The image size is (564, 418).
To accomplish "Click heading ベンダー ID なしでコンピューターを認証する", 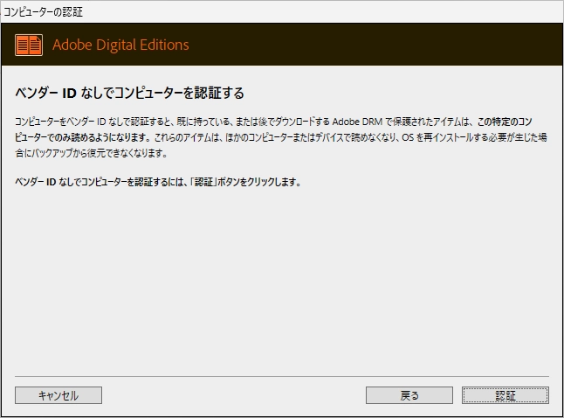I will 129,93.
